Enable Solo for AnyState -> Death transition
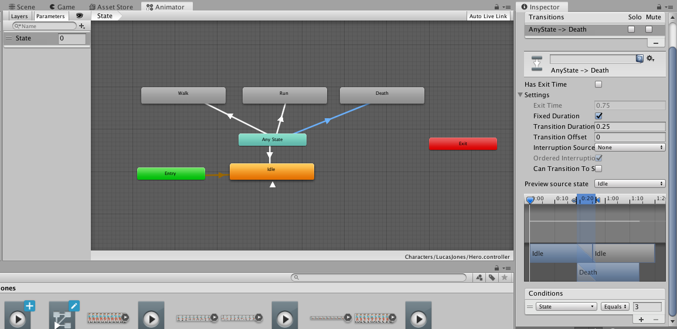The height and width of the screenshot is (329, 677). tap(631, 29)
